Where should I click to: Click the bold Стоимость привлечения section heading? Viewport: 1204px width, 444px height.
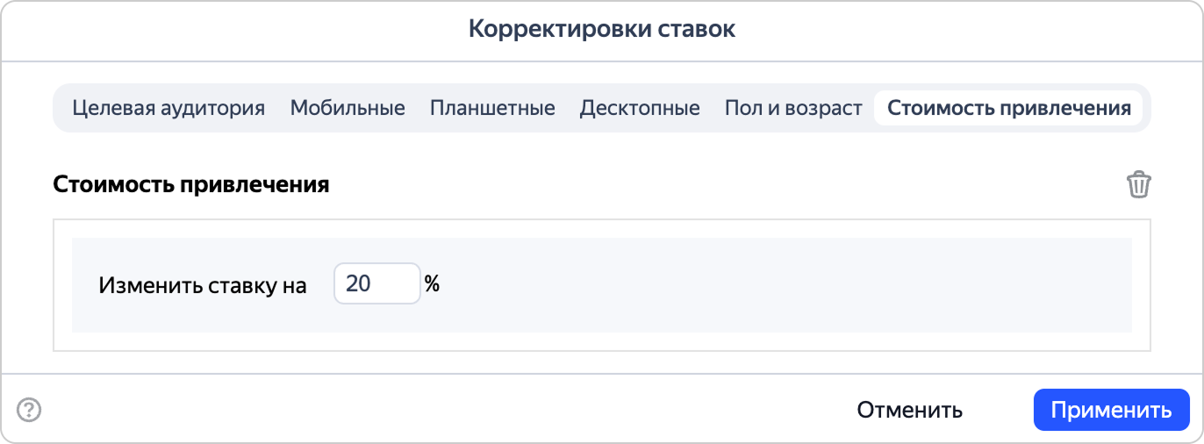[x=191, y=185]
